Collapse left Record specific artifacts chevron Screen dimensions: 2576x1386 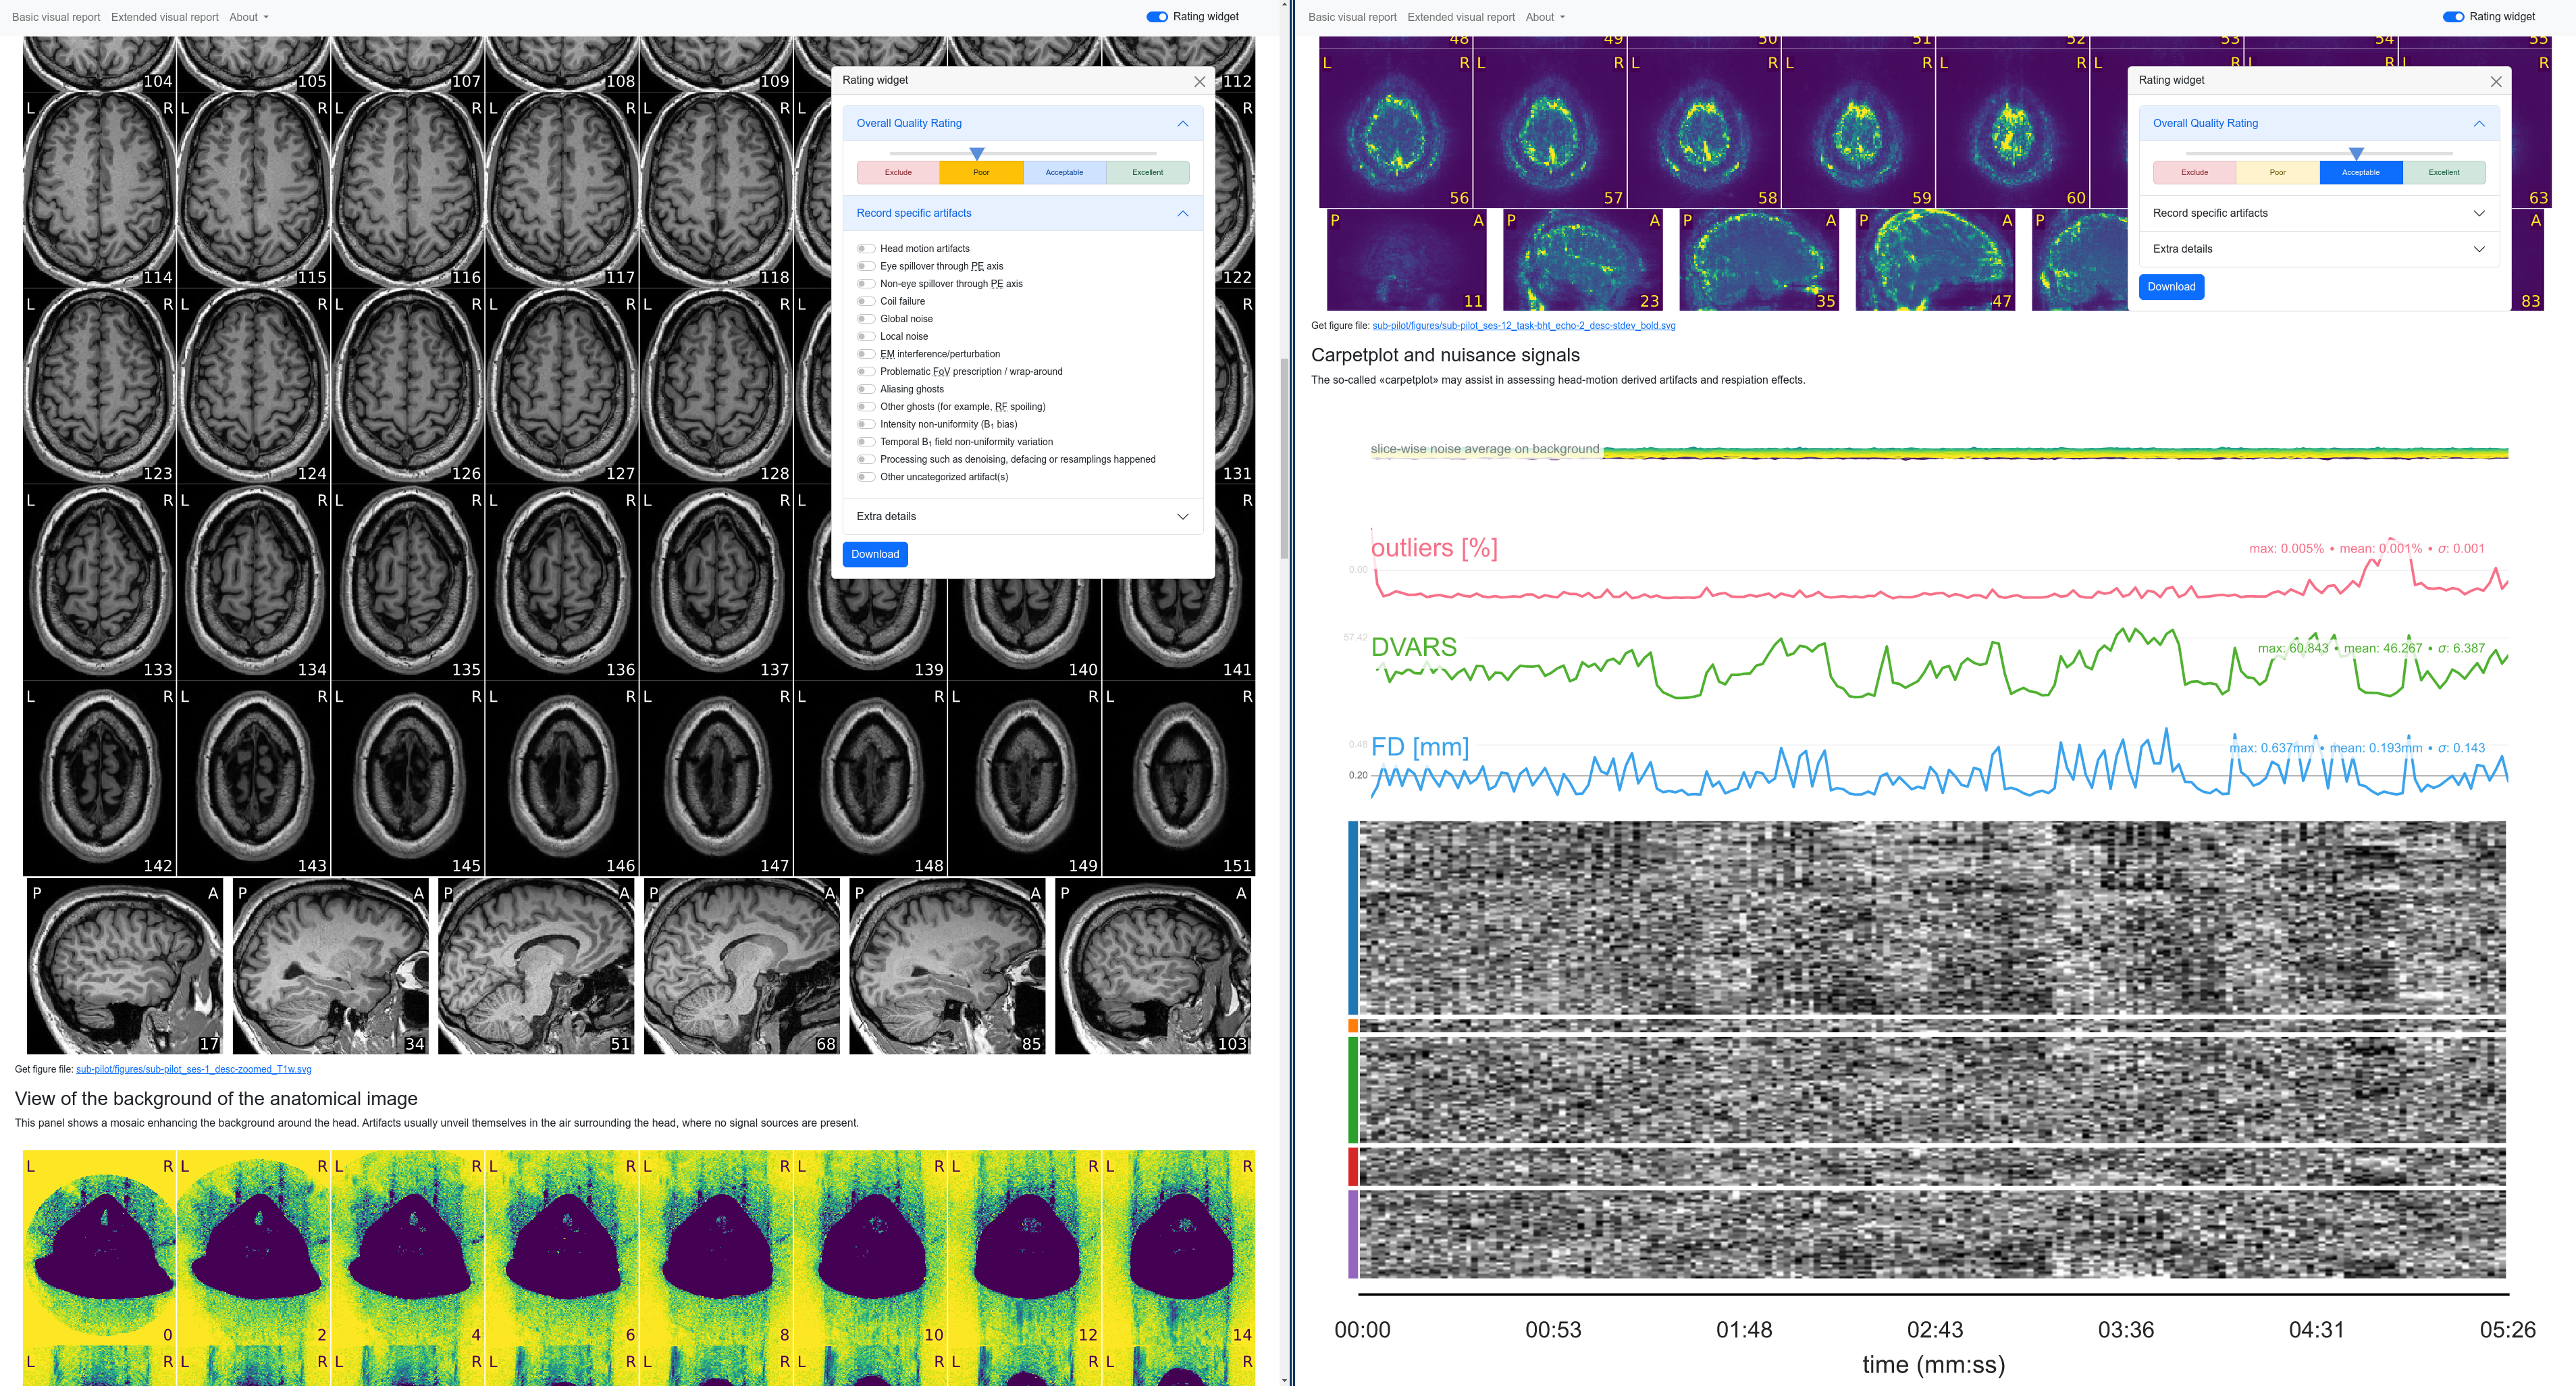tap(1182, 213)
